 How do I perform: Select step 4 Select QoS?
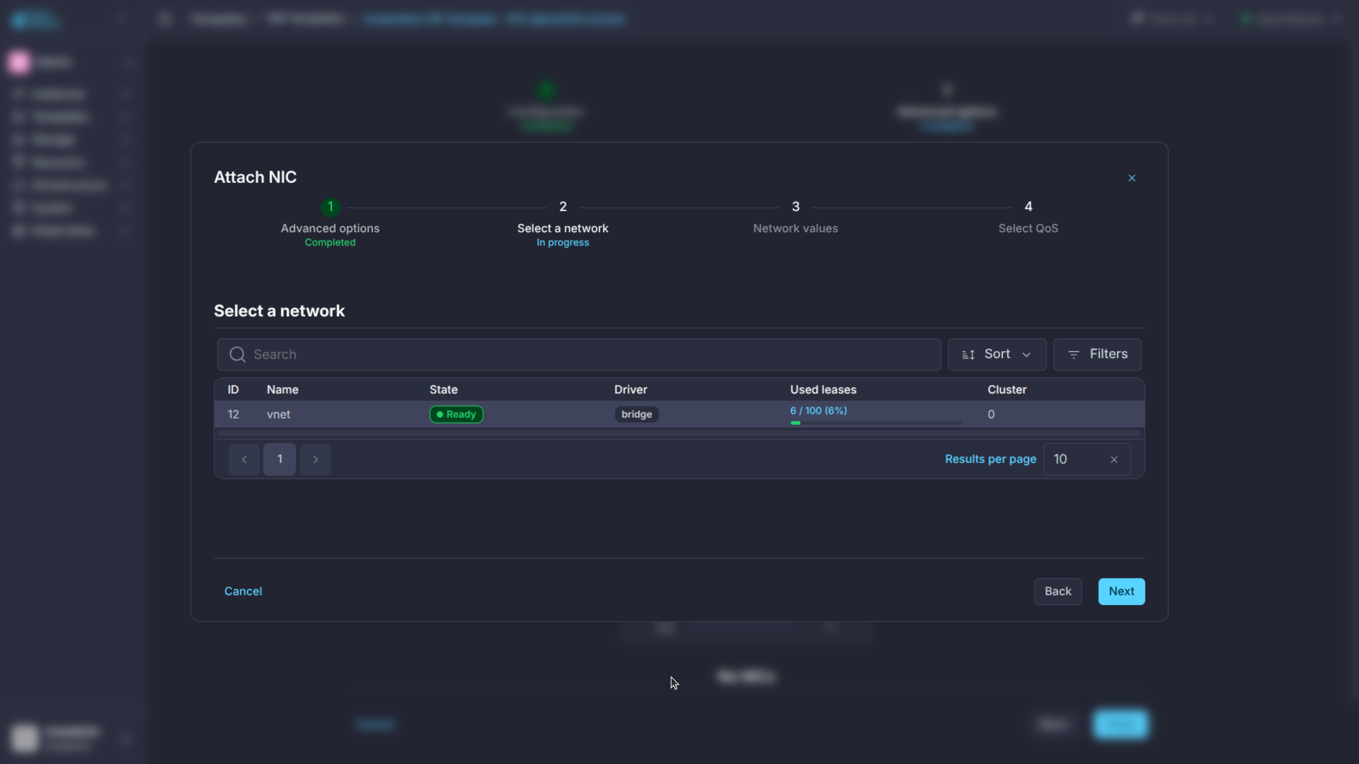click(1028, 218)
